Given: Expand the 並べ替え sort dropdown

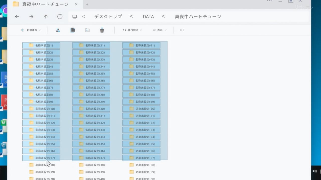Looking at the screenshot, I should [x=132, y=30].
